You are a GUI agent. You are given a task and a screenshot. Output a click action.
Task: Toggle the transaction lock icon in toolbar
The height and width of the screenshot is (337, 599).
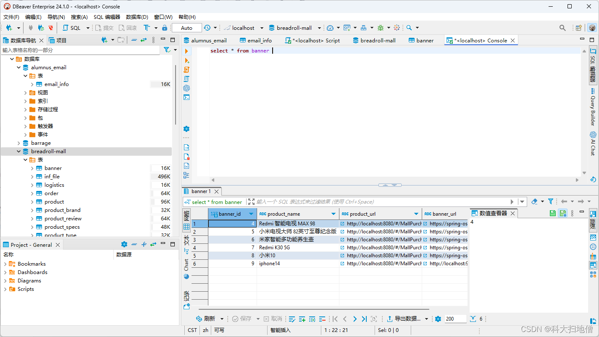(x=164, y=28)
